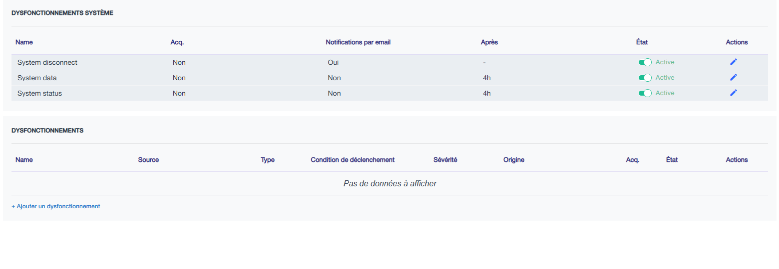Click the Pas de données à afficher message
779x269 pixels.
coord(390,184)
